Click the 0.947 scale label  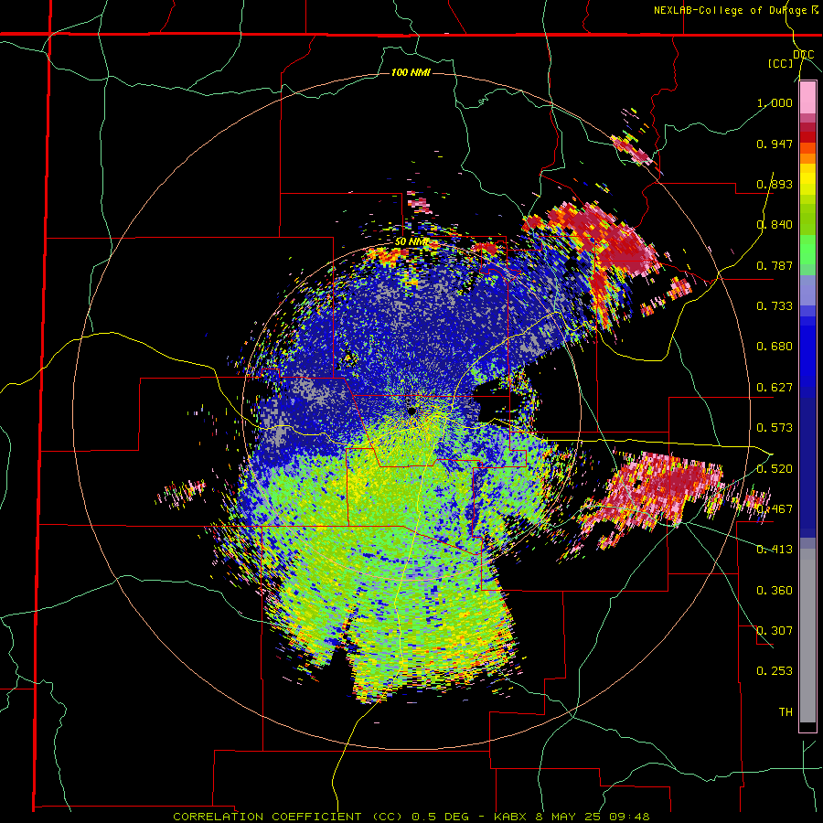(x=775, y=144)
